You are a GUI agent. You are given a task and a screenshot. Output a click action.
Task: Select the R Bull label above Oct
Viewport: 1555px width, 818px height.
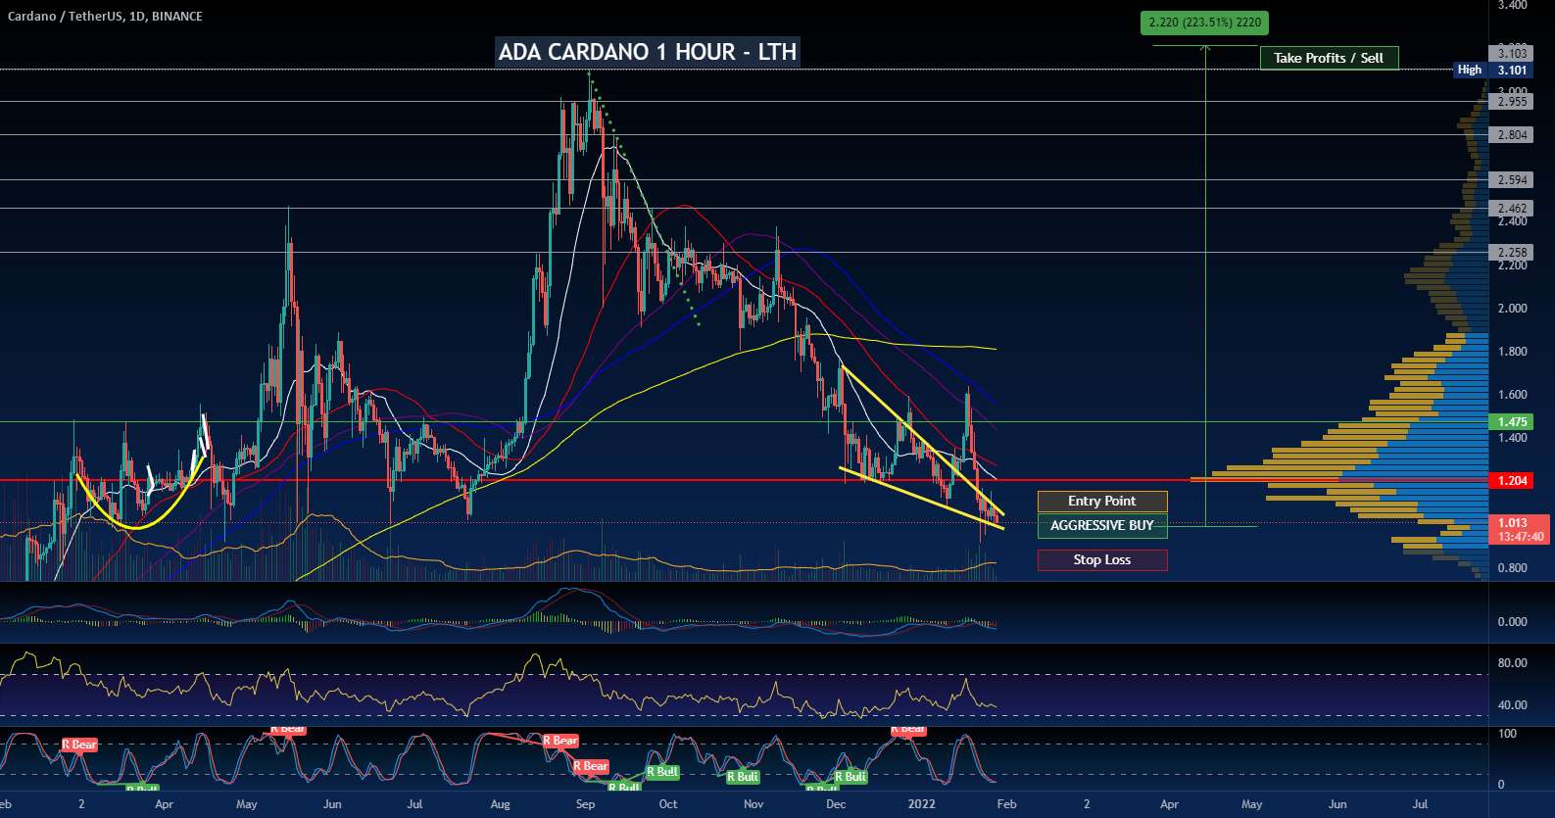[663, 772]
